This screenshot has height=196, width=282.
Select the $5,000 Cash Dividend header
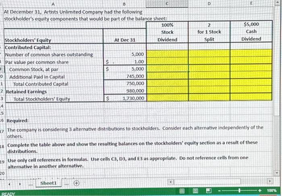[x=251, y=32]
